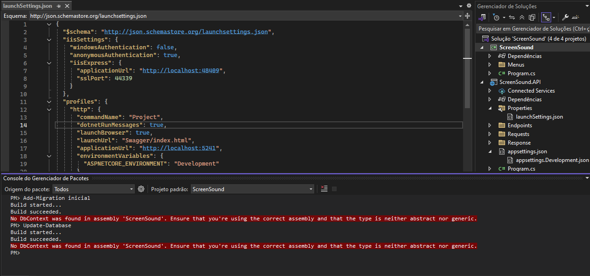Click the ScreenSound C# project icon
Image resolution: width=590 pixels, height=276 pixels.
493,47
